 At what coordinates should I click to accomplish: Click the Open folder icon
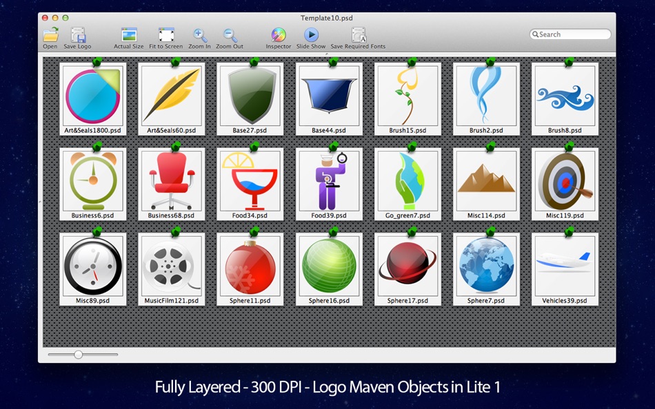(x=50, y=35)
